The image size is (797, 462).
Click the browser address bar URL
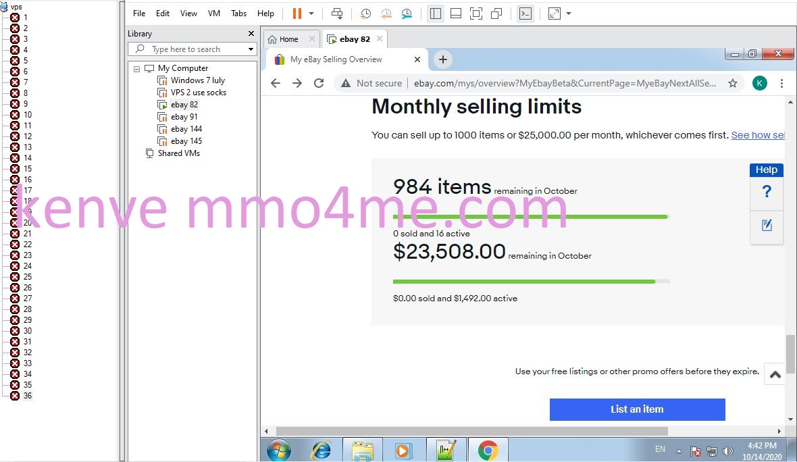565,83
